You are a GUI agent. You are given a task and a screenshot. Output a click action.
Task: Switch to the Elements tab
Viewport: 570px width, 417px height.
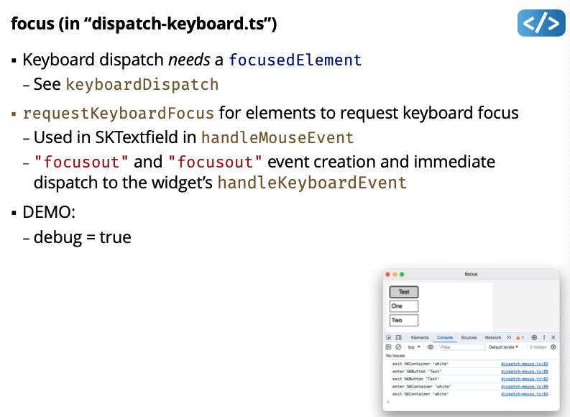coord(420,337)
